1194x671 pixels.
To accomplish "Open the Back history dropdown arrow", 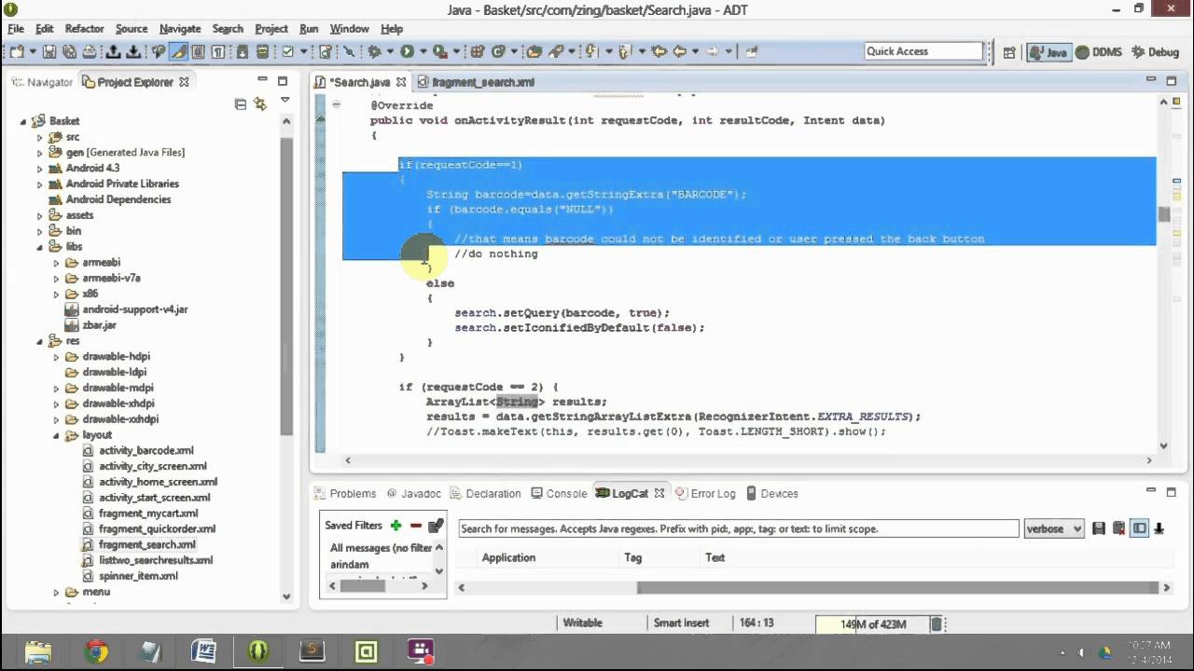I will 695,52.
